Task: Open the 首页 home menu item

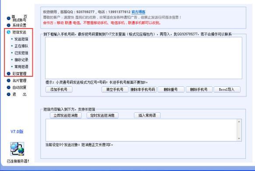Action: 19,17
